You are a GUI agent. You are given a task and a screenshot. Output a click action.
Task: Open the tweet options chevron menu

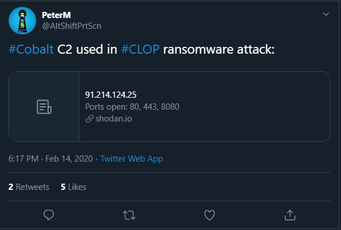pos(325,14)
